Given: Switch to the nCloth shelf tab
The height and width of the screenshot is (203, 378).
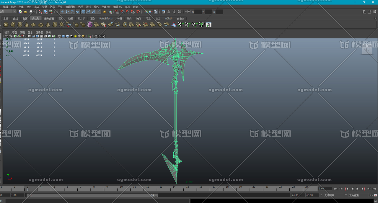Looking at the screenshot, I should pyautogui.click(x=169, y=19).
